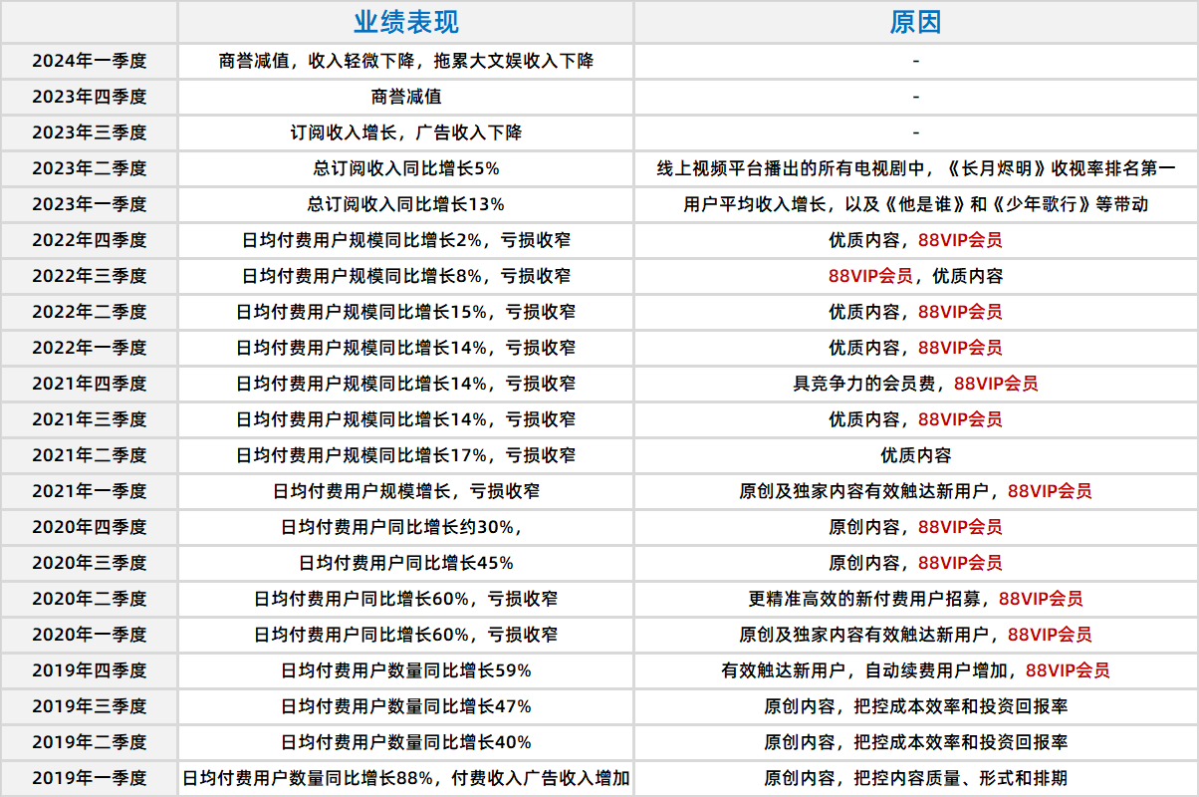Click the cell 日均付费用户同比增长45%
Image resolution: width=1199 pixels, height=797 pixels.
[406, 563]
